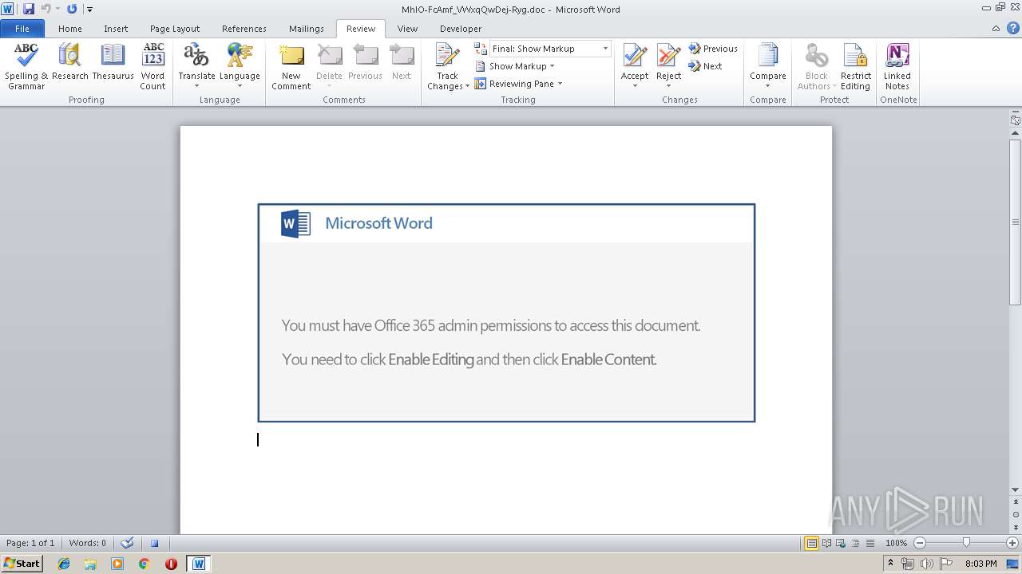Switch to the Page Layout tab
The height and width of the screenshot is (574, 1022).
click(x=175, y=29)
